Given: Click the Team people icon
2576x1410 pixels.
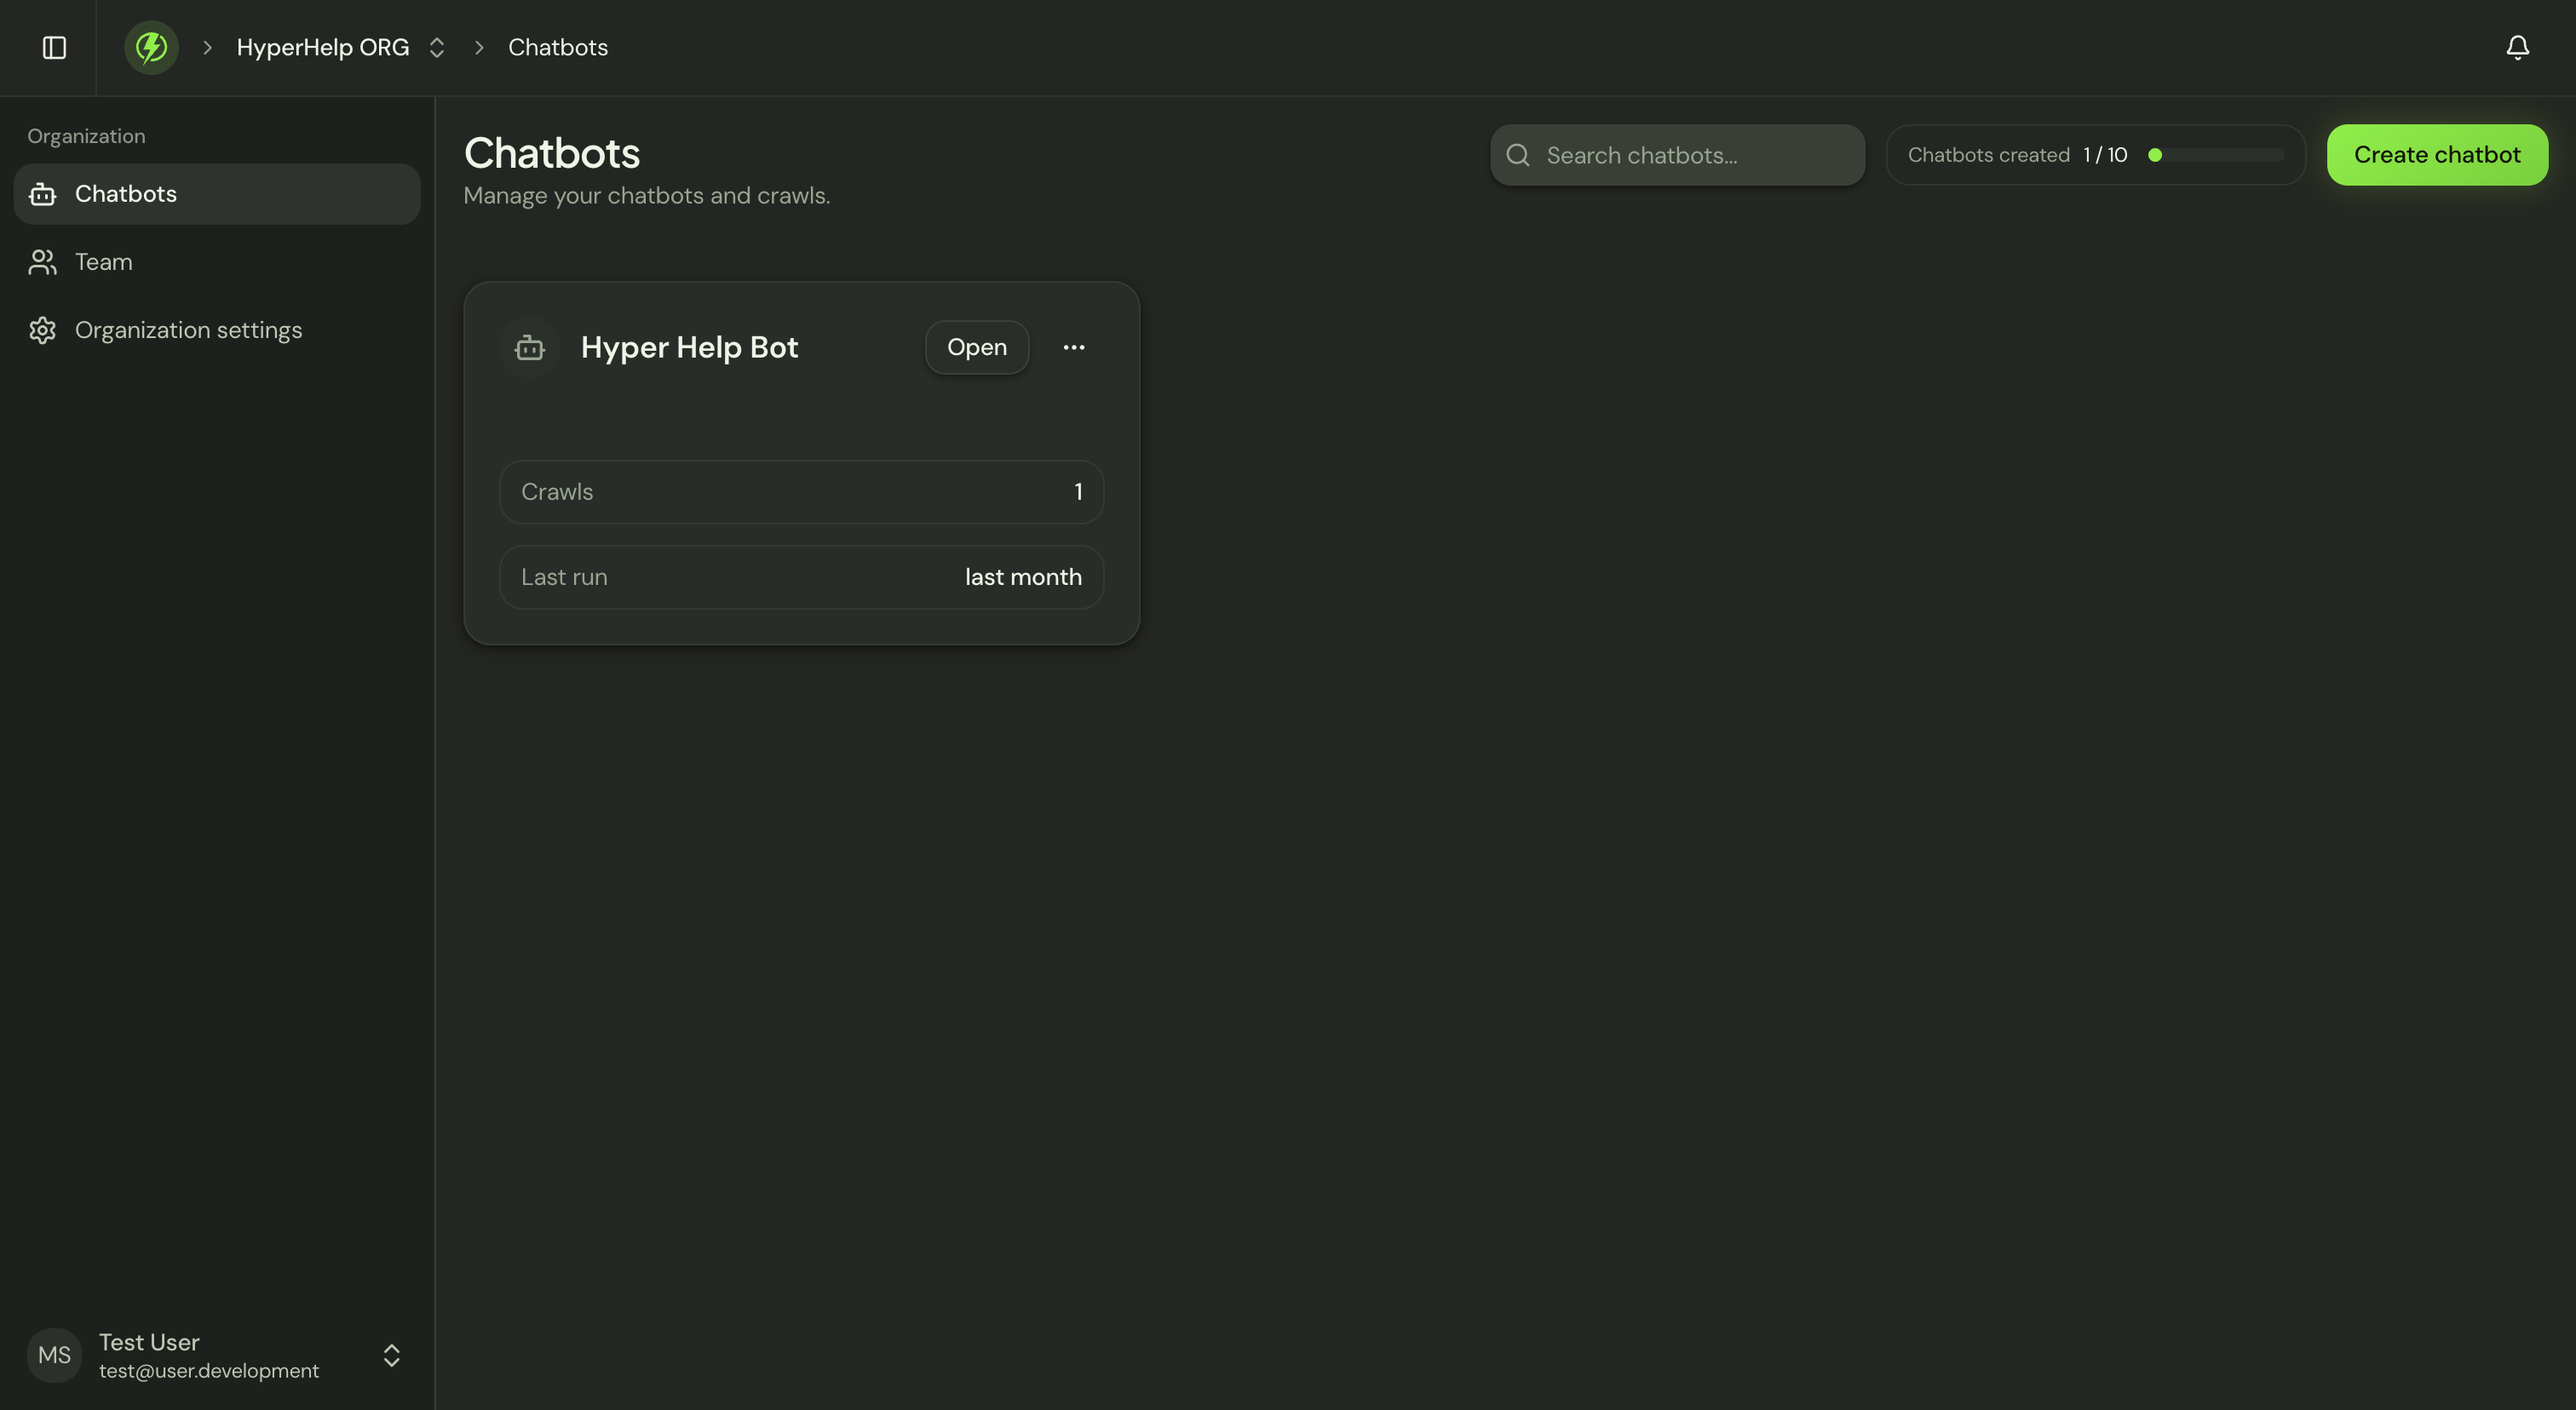Looking at the screenshot, I should [42, 261].
